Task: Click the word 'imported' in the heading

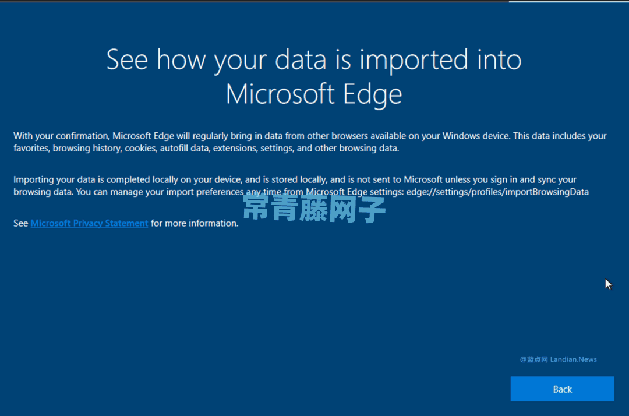Action: click(x=413, y=60)
